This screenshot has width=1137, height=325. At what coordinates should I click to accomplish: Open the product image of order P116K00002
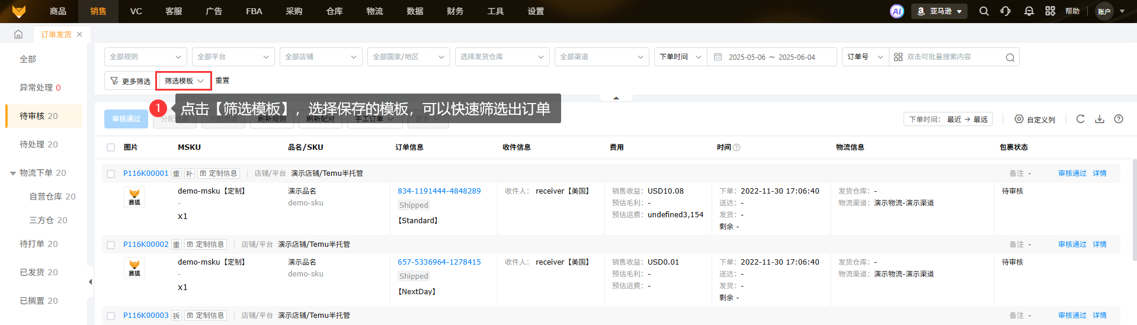tap(134, 268)
